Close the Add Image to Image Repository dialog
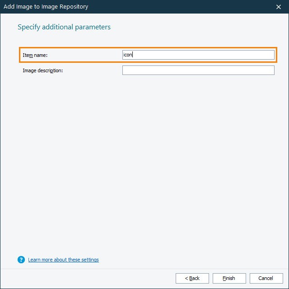 (x=279, y=7)
